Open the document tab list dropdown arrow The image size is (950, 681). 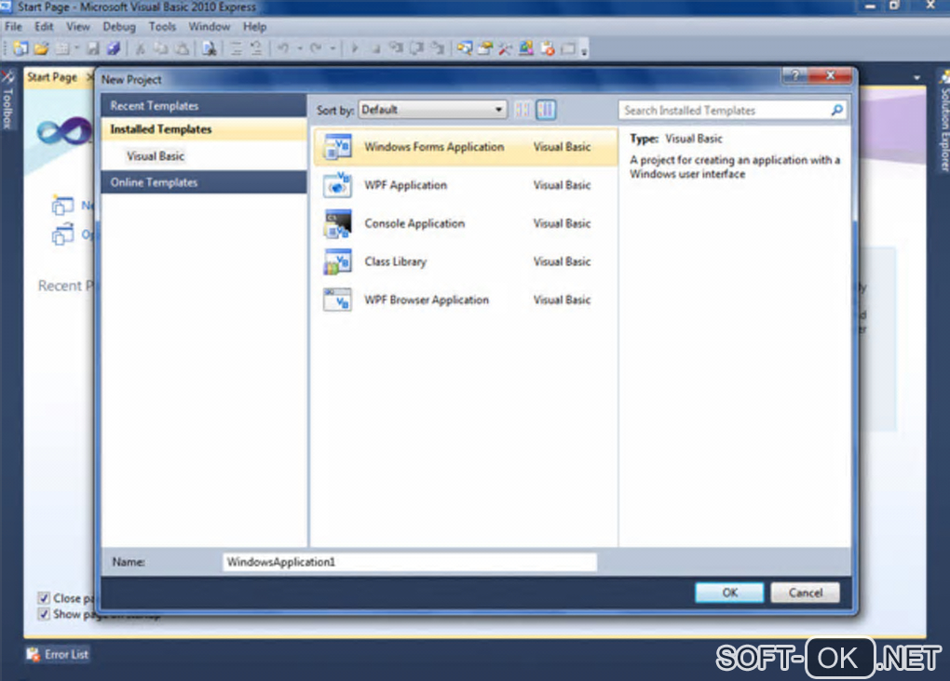pos(916,77)
